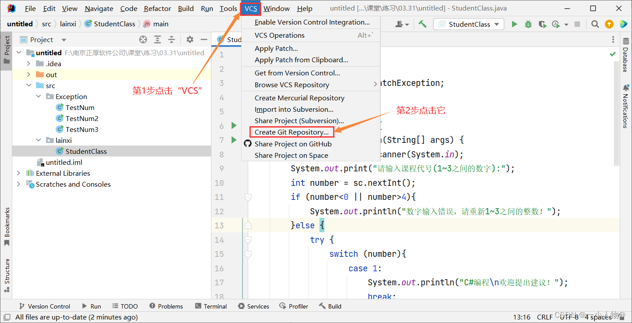Click fold marker on line 14

click(248, 240)
